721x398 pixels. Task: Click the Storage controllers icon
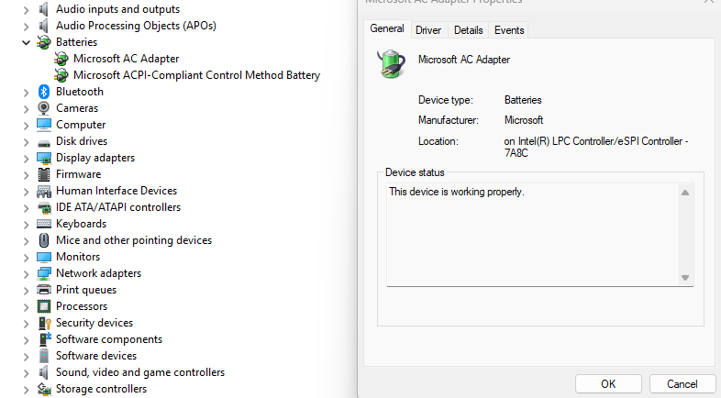click(x=44, y=389)
